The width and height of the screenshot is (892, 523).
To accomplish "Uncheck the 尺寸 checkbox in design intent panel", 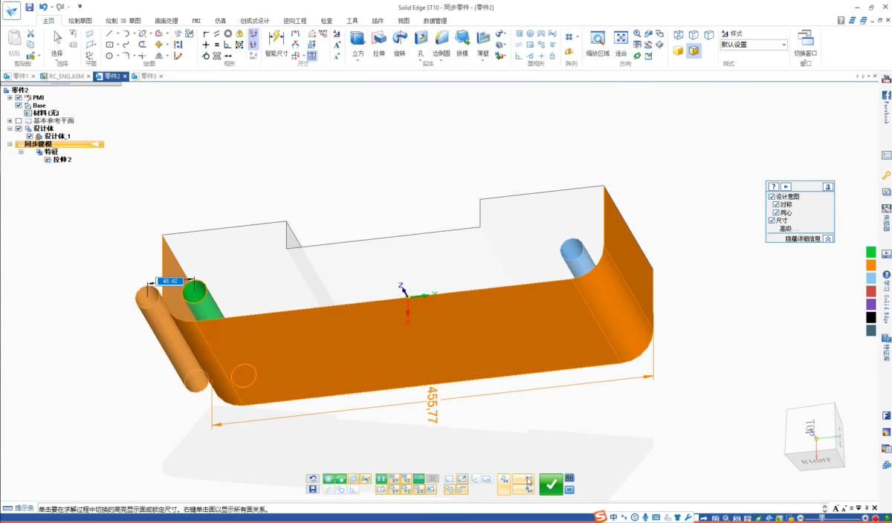I will pos(772,221).
